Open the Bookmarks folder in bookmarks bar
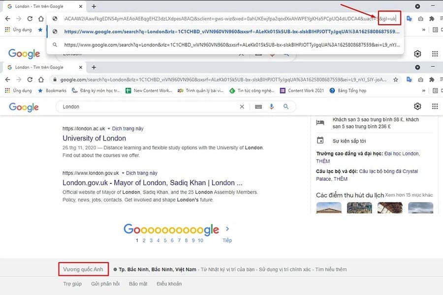The image size is (443, 295). click(x=52, y=90)
